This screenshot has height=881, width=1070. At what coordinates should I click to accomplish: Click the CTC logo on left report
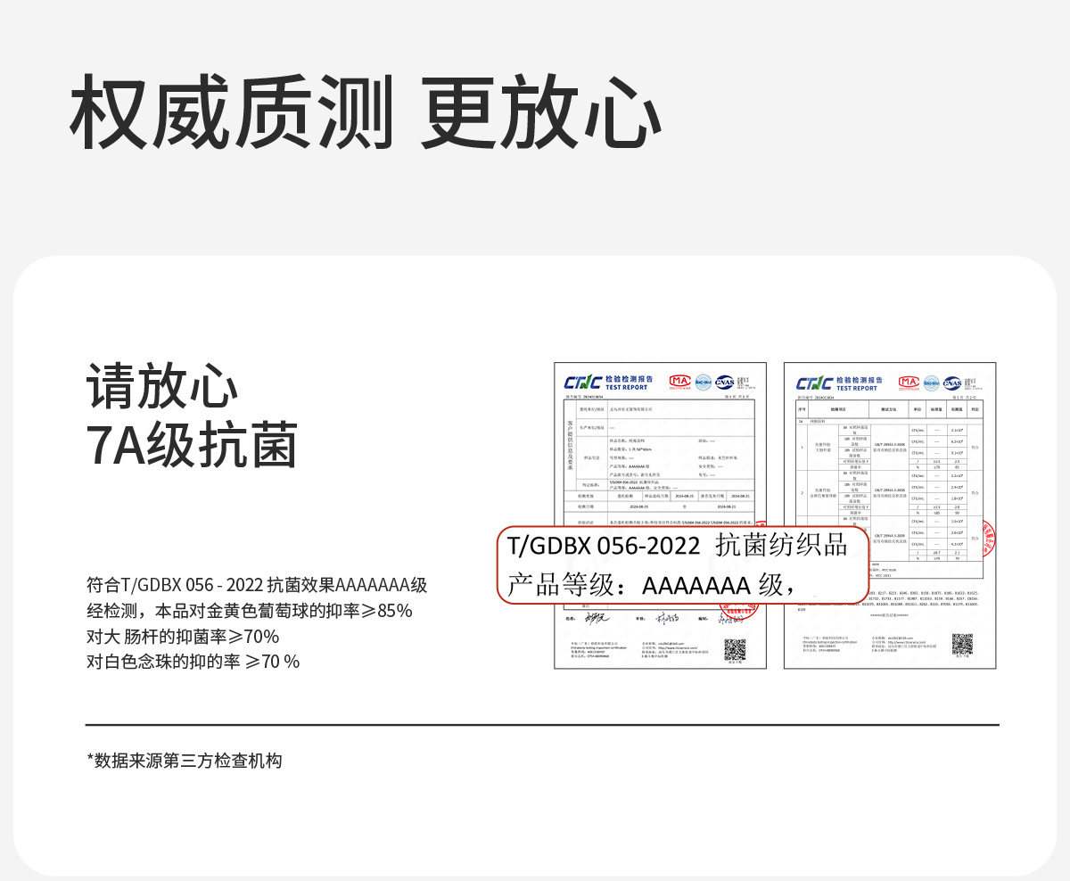pyautogui.click(x=582, y=383)
